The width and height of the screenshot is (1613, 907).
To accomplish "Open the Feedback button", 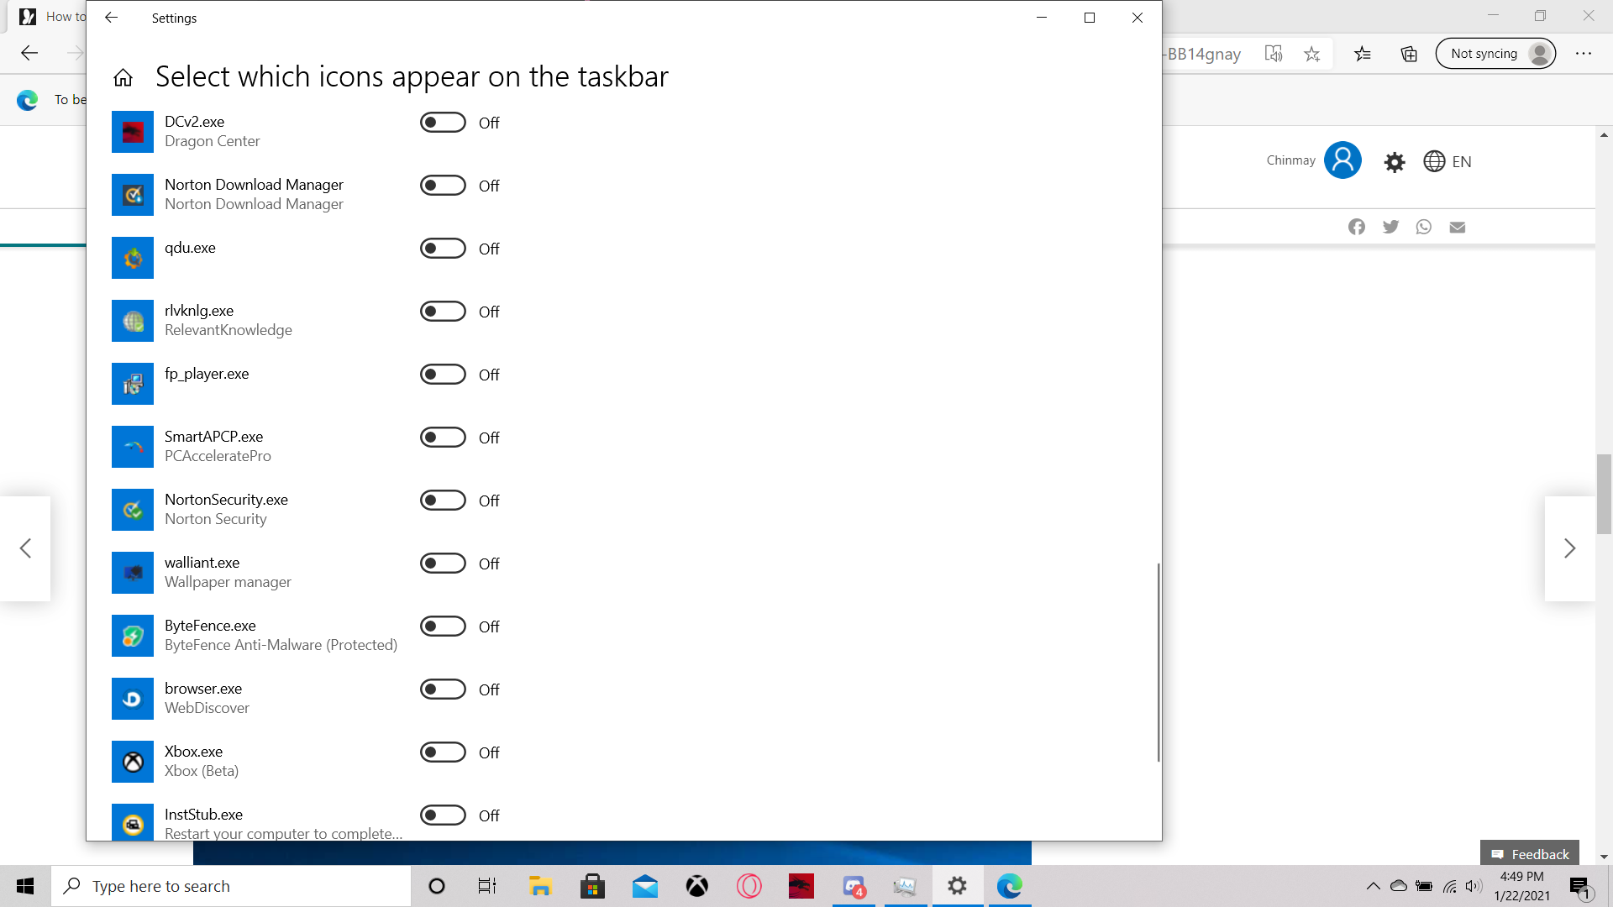I will (x=1530, y=853).
